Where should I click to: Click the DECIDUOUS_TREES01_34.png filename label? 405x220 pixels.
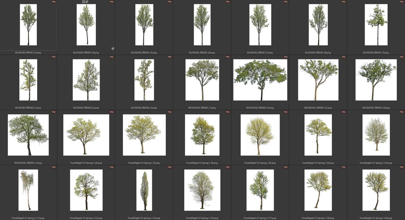point(376,108)
